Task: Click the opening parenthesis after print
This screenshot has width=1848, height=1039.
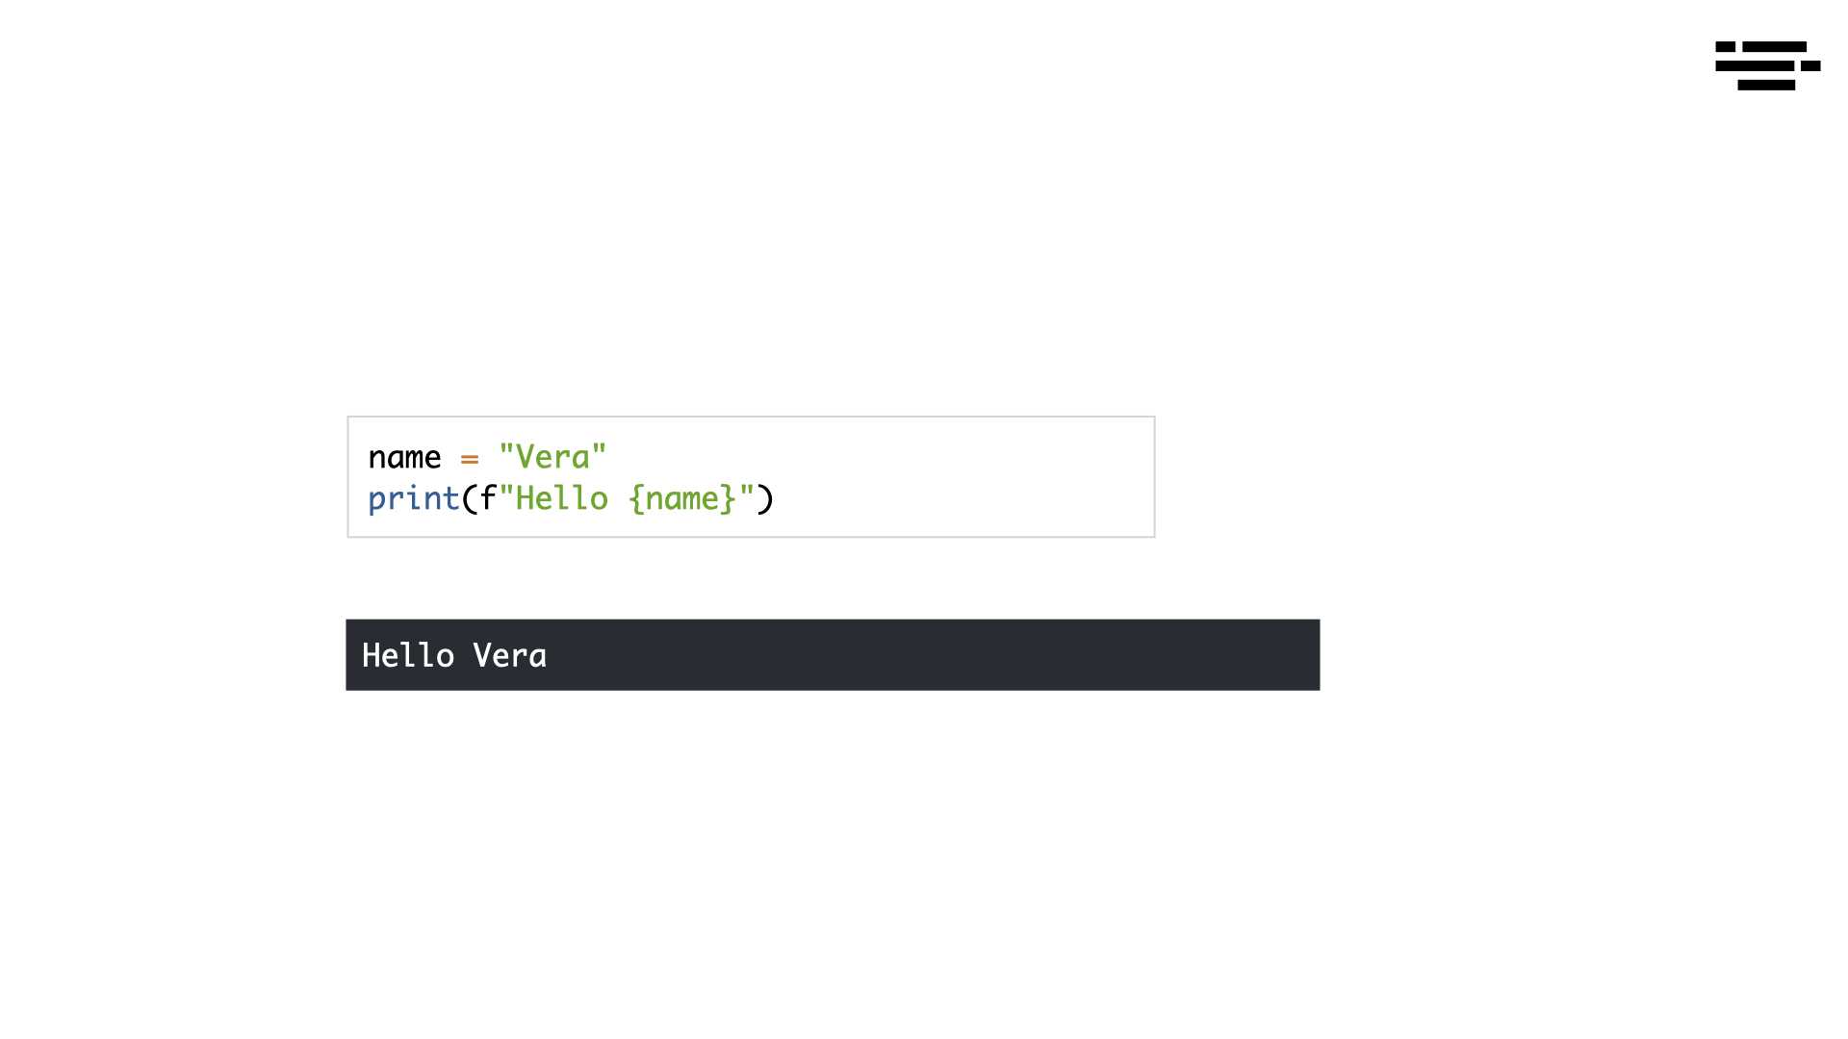Action: (470, 498)
